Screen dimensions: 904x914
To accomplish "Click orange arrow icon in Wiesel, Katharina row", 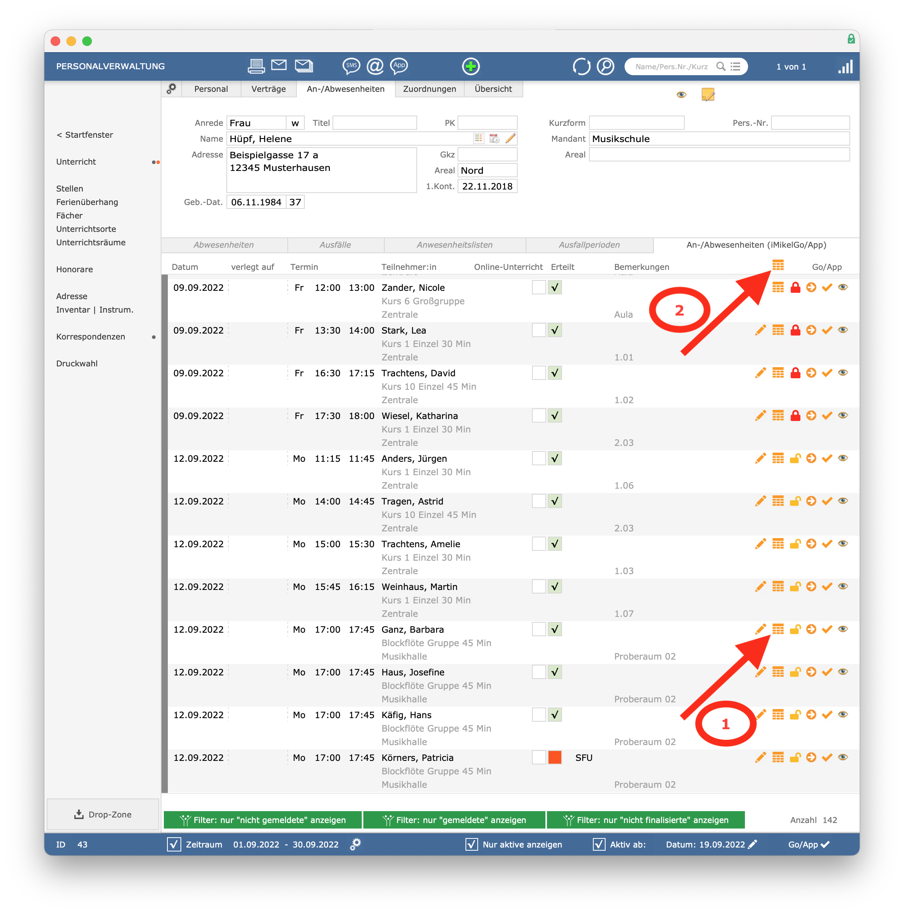I will click(x=811, y=415).
